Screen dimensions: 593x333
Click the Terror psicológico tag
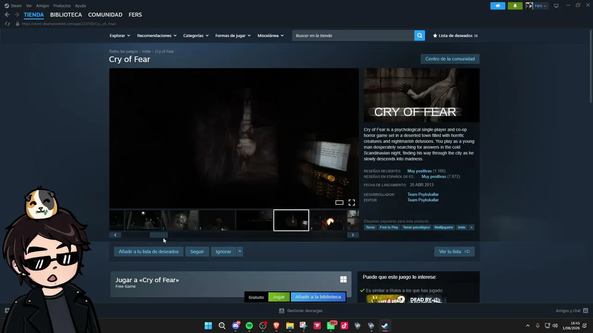tap(416, 228)
